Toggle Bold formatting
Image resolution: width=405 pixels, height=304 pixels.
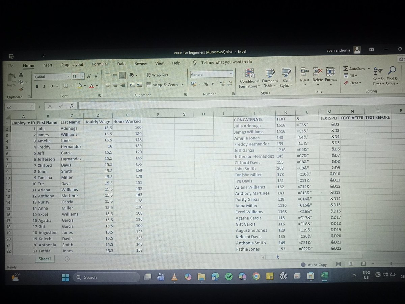point(37,86)
